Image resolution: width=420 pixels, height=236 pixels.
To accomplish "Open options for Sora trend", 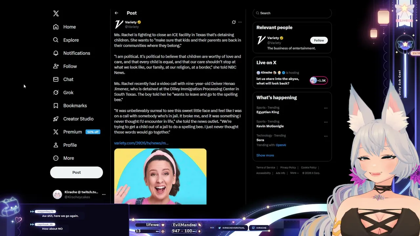I will pos(326,136).
